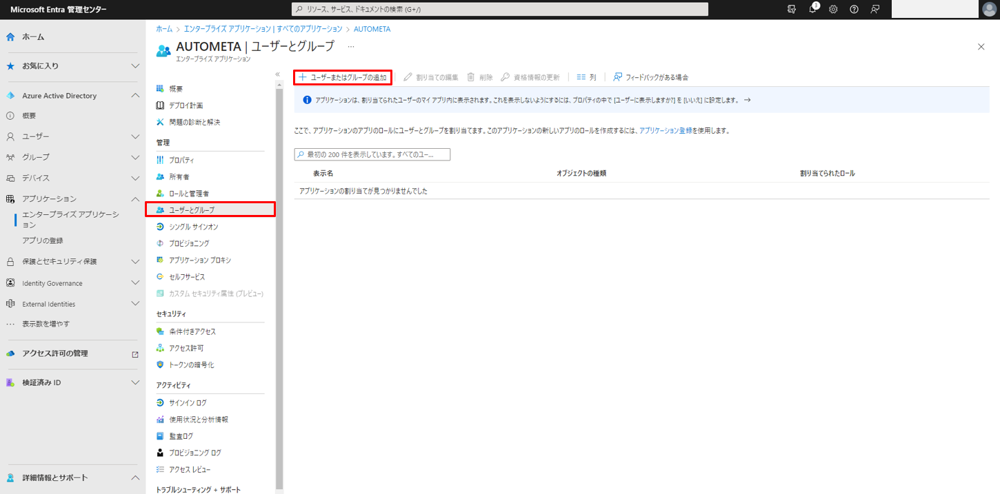Viewport: 1000px width, 494px height.
Task: Expand the 保護とセキュリティ保護 chevron
Action: [x=135, y=262]
